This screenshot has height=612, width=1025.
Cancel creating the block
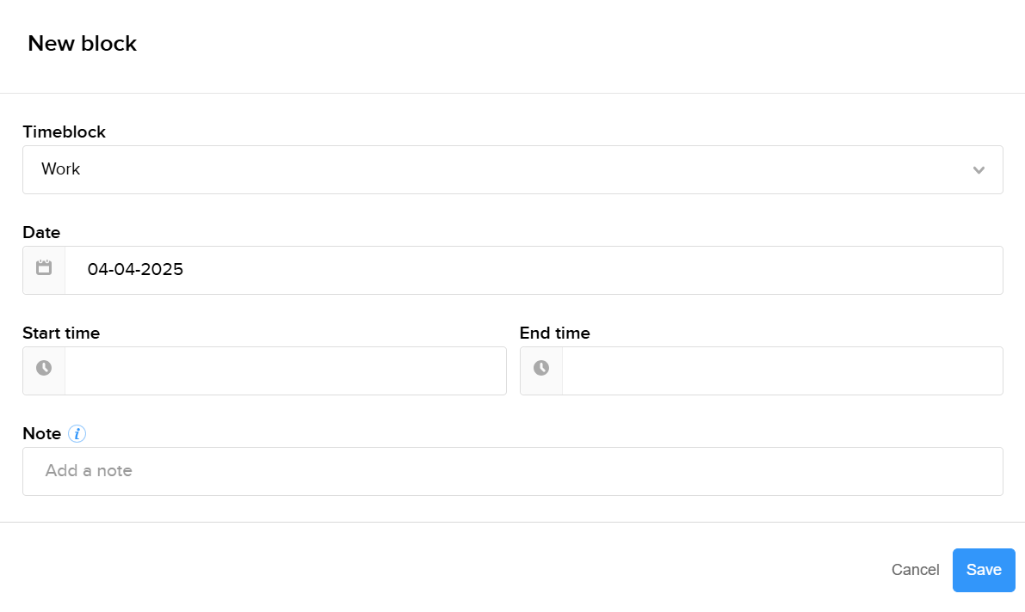(915, 570)
